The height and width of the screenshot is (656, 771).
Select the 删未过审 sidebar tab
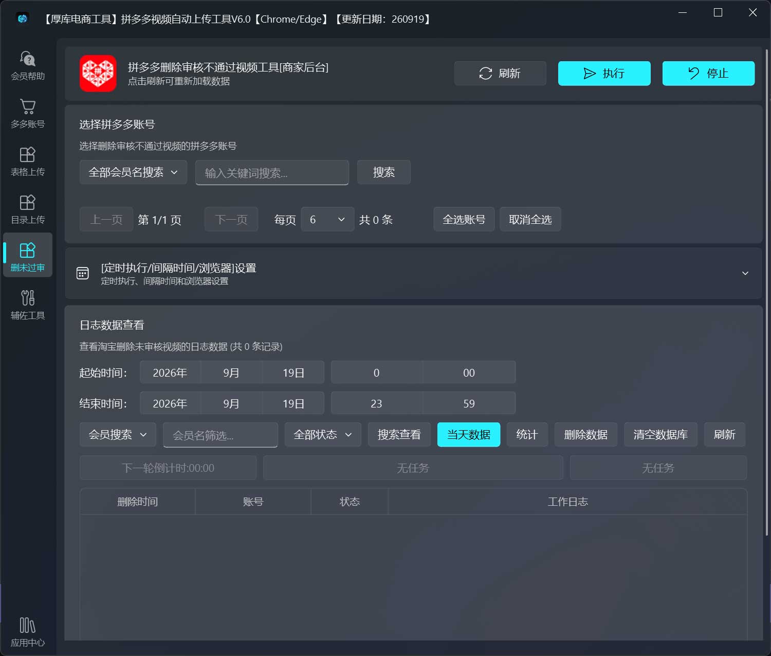click(x=28, y=256)
